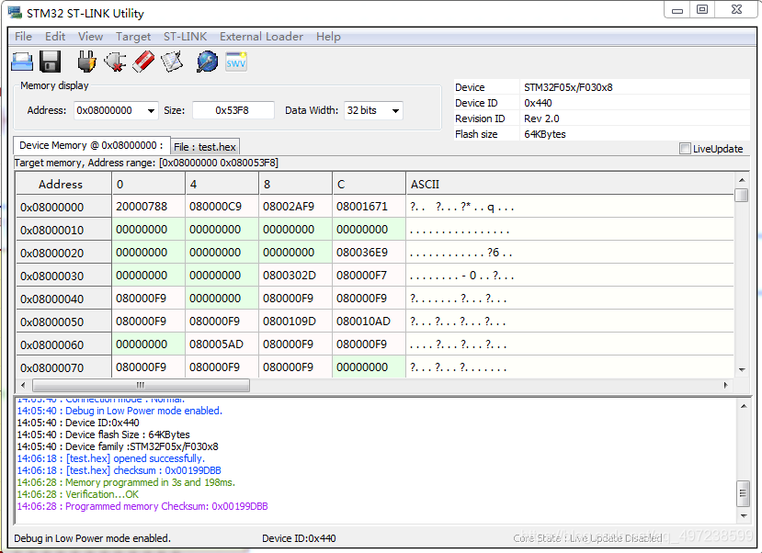Minimize the ST-LINK Utility window

coord(677,10)
